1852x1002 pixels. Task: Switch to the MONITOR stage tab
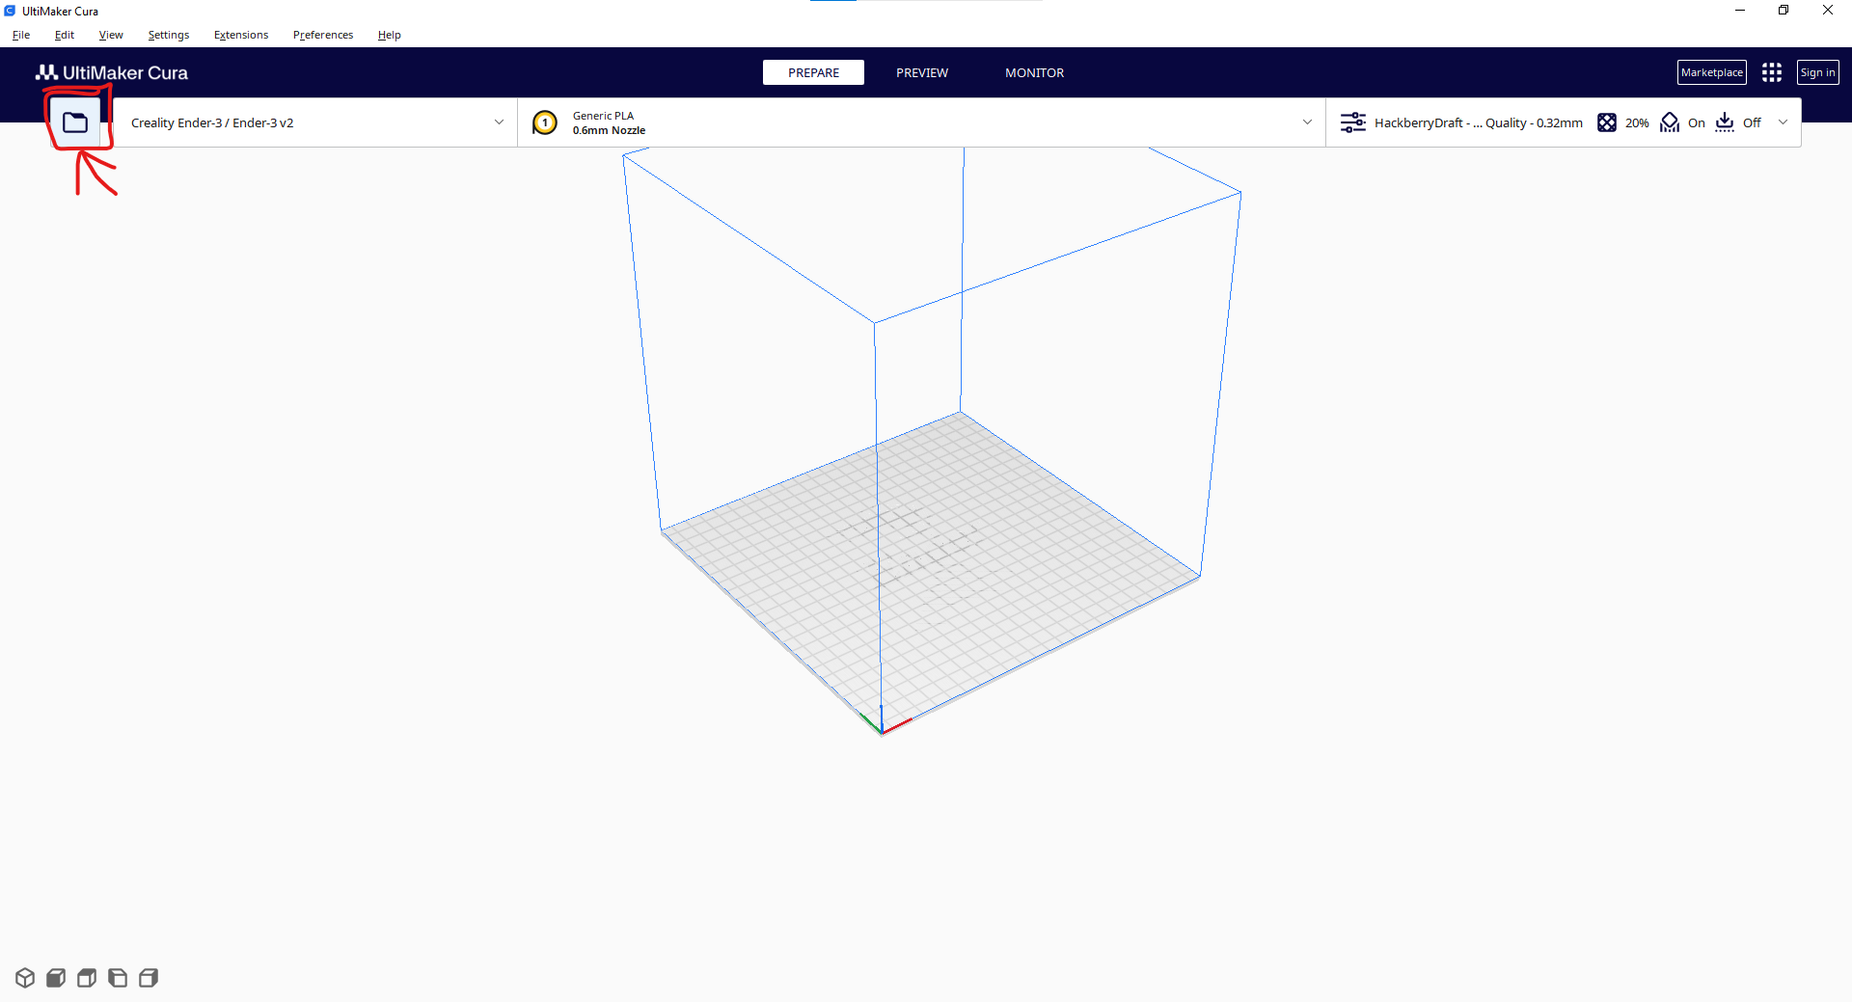pos(1035,72)
